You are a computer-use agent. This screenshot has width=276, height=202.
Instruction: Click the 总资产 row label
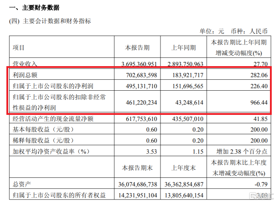tap(22, 184)
